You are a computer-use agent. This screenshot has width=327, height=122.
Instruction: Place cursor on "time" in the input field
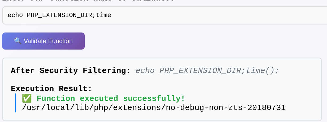[103, 15]
